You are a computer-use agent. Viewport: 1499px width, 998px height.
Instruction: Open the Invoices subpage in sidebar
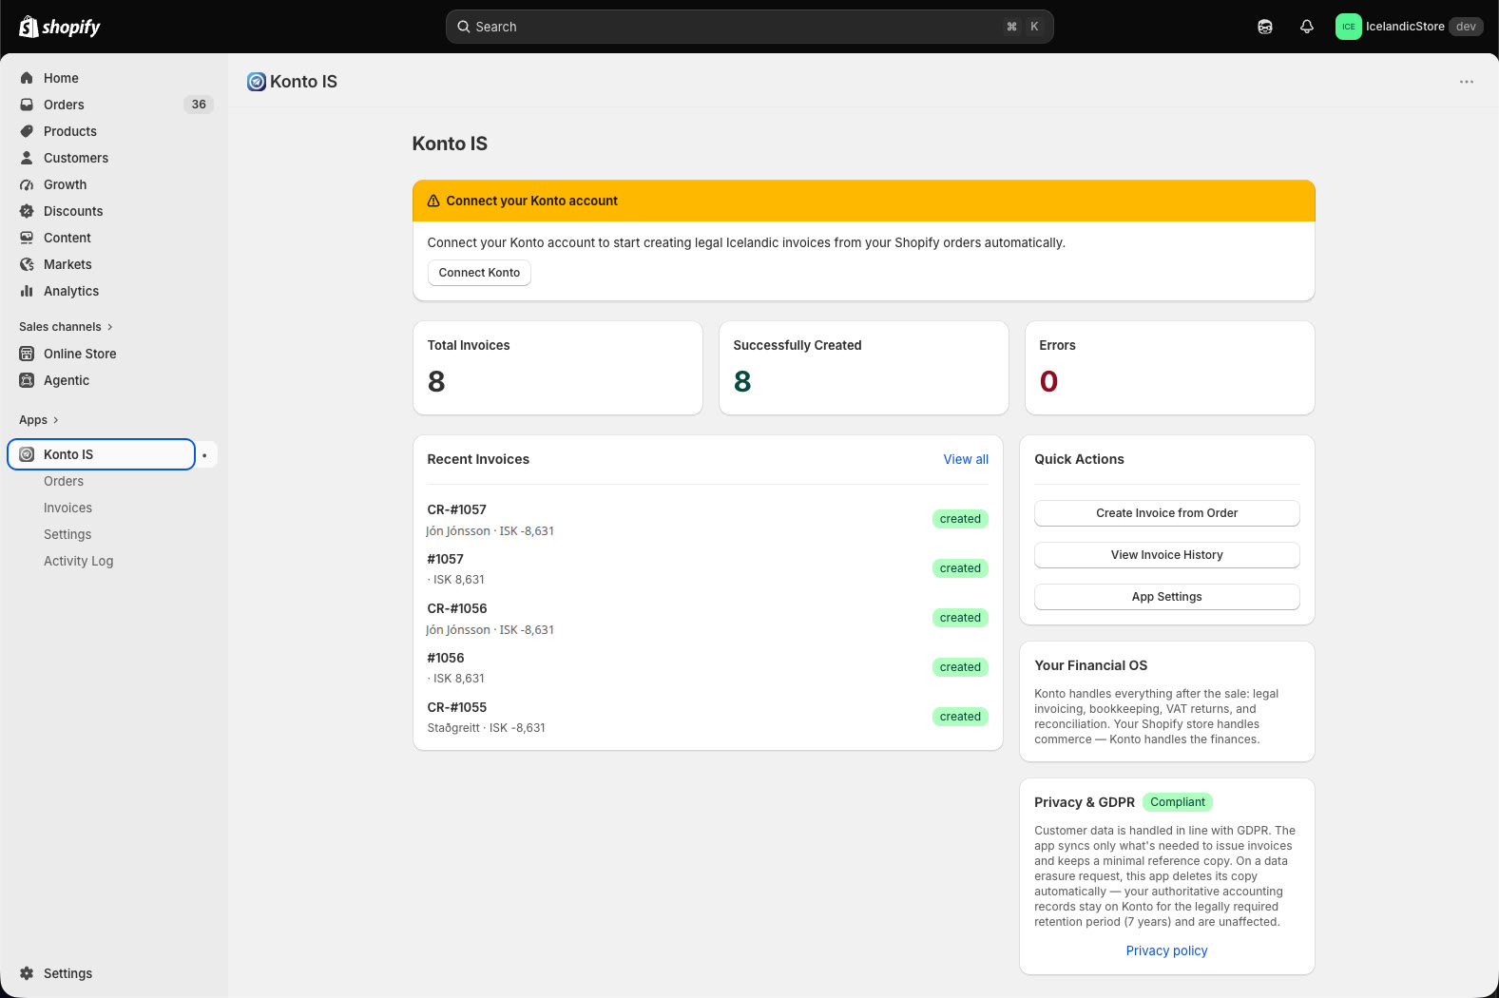[x=67, y=508]
